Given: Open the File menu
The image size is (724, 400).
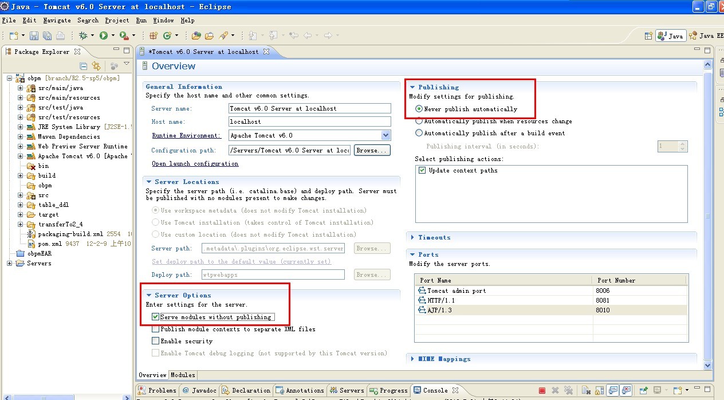Looking at the screenshot, I should click(9, 20).
